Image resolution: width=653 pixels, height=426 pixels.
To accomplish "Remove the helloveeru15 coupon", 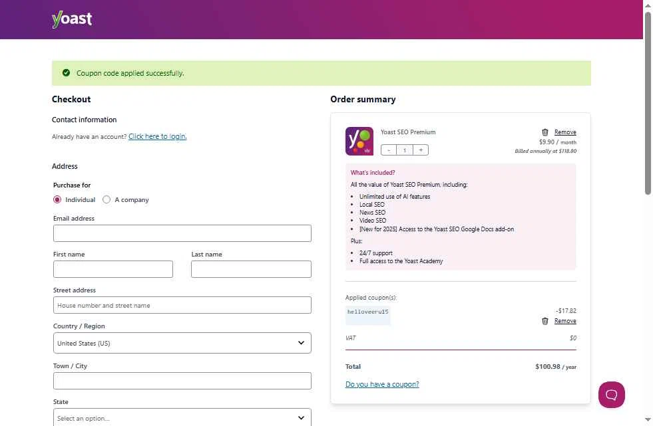I will pos(565,321).
